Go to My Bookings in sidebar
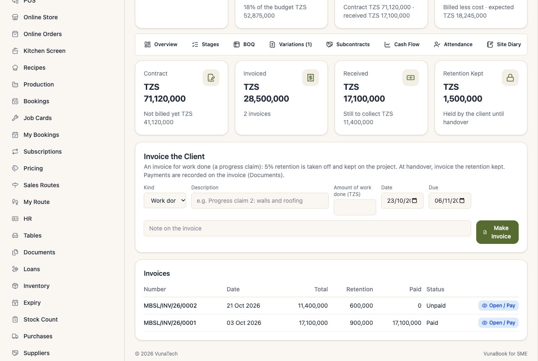The height and width of the screenshot is (361, 538). pyautogui.click(x=41, y=135)
